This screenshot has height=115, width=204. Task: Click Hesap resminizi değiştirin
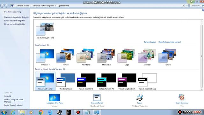pyautogui.click(x=14, y=24)
